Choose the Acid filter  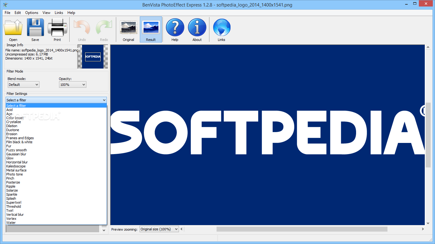[56, 110]
